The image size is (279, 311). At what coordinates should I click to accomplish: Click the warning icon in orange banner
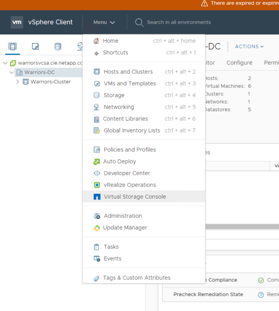coord(204,3)
